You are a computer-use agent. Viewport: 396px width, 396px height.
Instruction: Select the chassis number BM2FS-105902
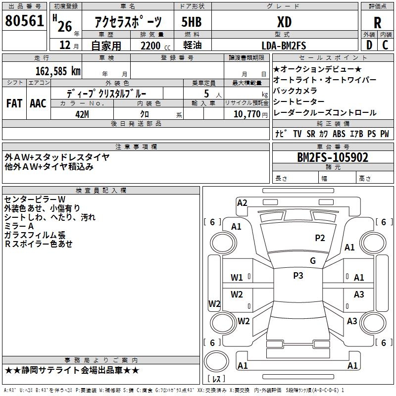(332, 157)
